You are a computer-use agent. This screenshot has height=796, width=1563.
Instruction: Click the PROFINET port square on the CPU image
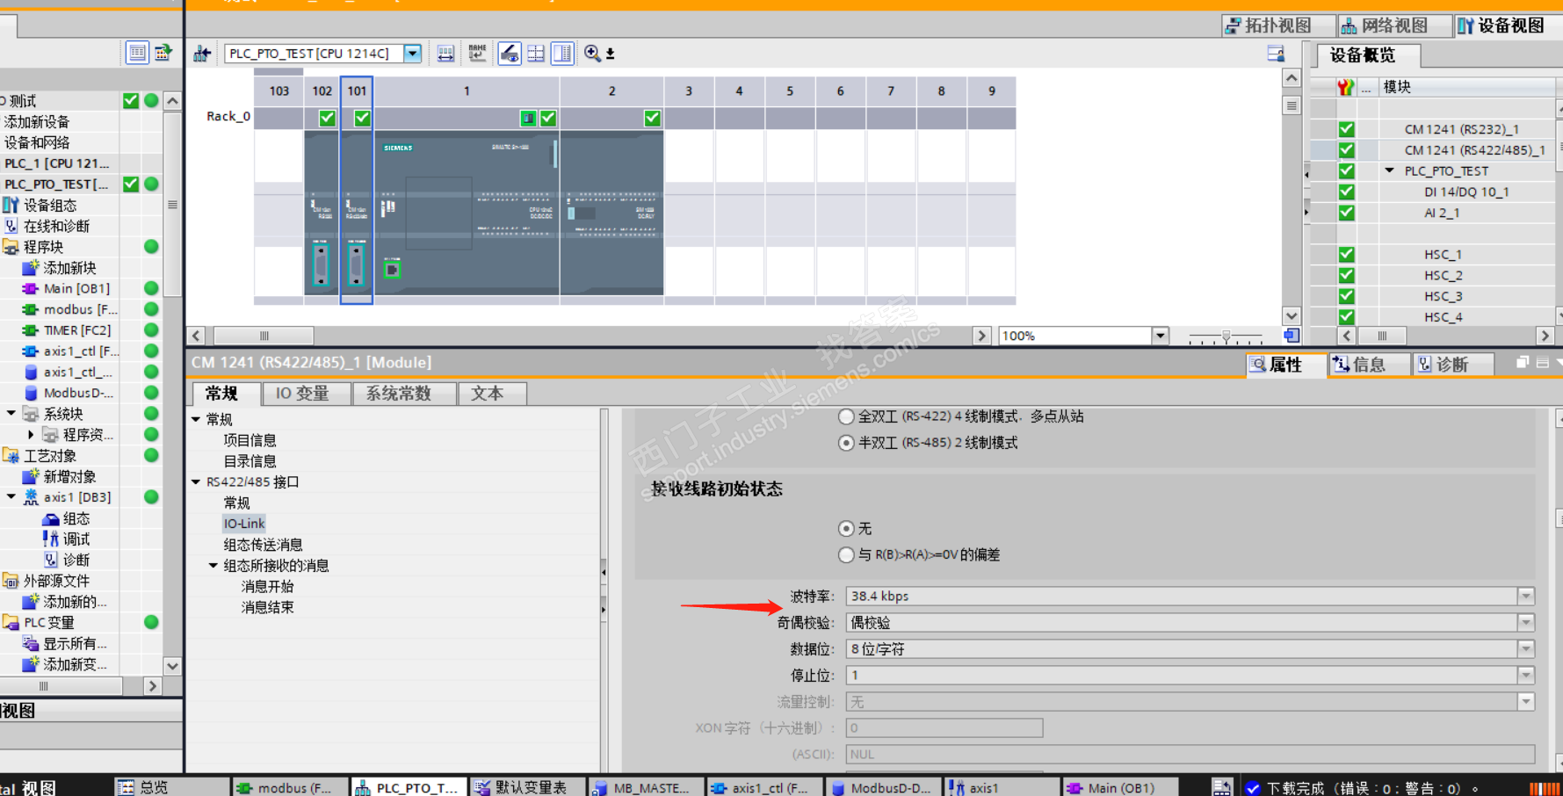[392, 270]
